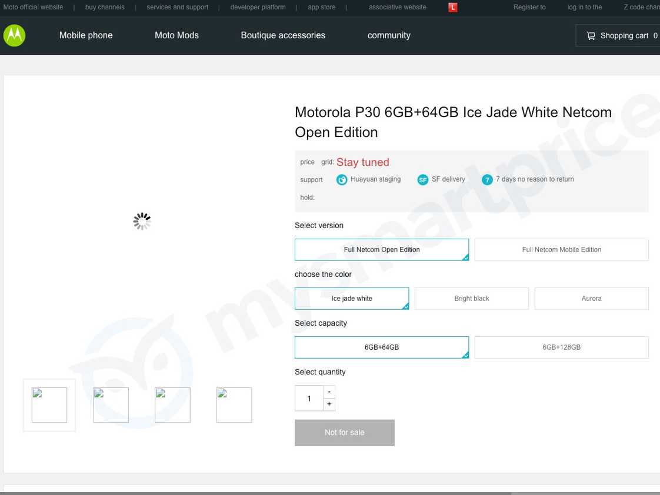
Task: Choose the Aurora color option
Action: point(591,299)
